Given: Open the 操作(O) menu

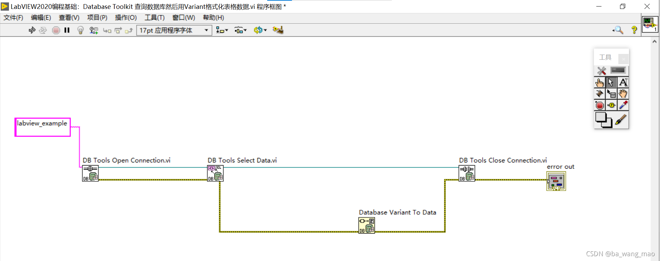Looking at the screenshot, I should tap(126, 18).
